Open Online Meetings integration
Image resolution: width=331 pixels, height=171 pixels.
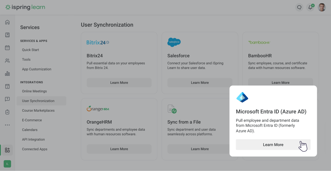coord(34,91)
